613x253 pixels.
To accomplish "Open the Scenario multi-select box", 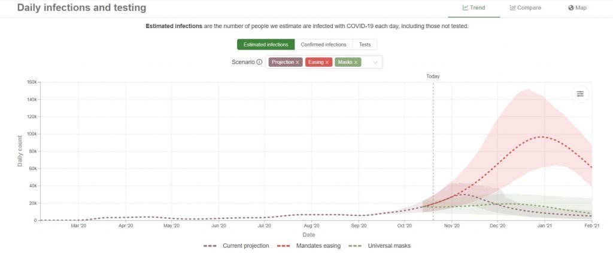I will pyautogui.click(x=324, y=62).
